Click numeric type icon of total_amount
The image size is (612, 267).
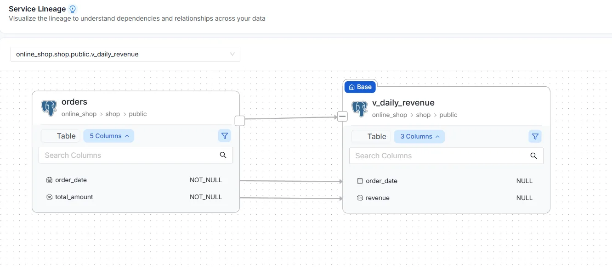[50, 197]
